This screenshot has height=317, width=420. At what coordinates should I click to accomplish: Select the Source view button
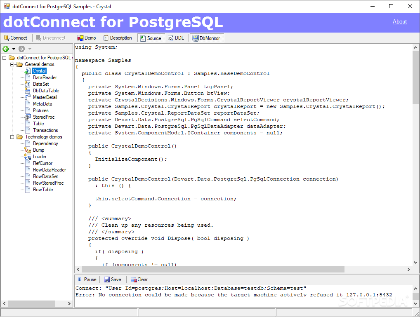(x=151, y=38)
